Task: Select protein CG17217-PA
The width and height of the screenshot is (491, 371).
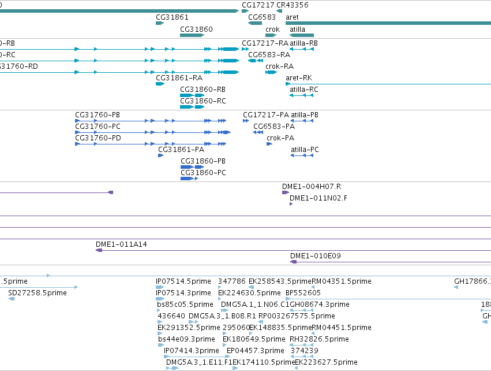Action: pos(266,115)
